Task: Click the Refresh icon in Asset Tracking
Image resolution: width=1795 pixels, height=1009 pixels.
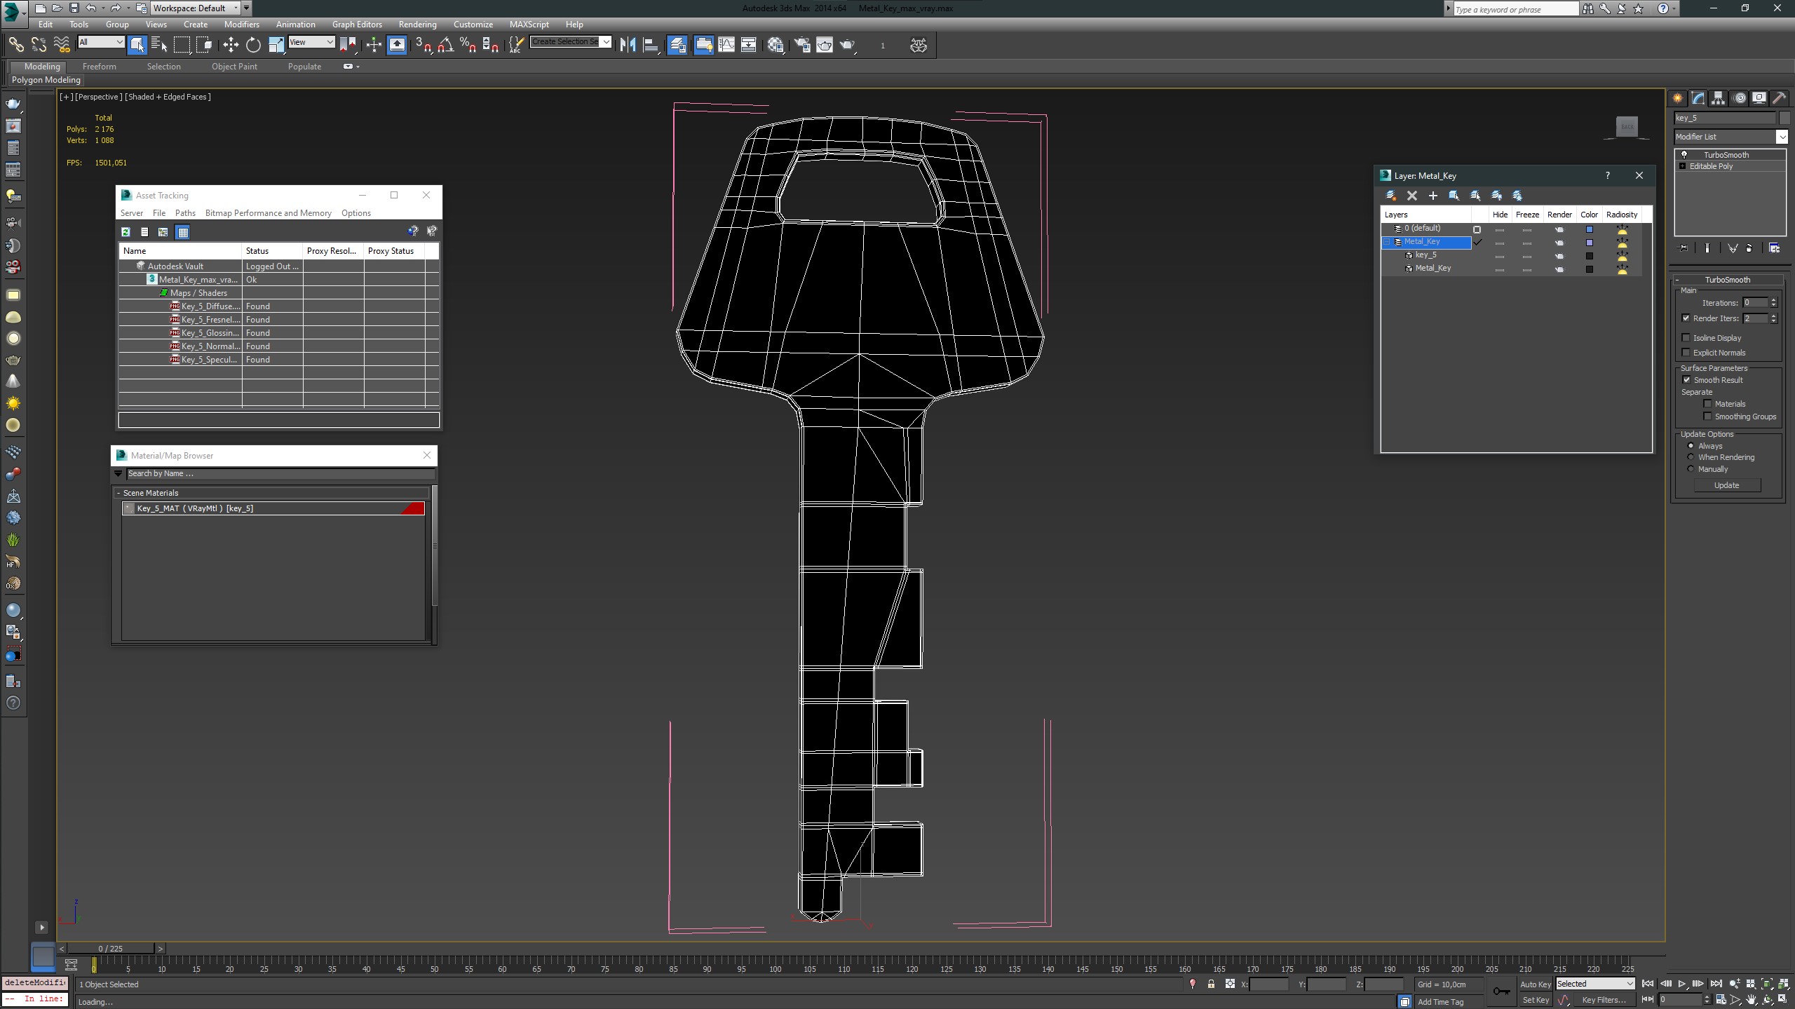Action: click(126, 232)
